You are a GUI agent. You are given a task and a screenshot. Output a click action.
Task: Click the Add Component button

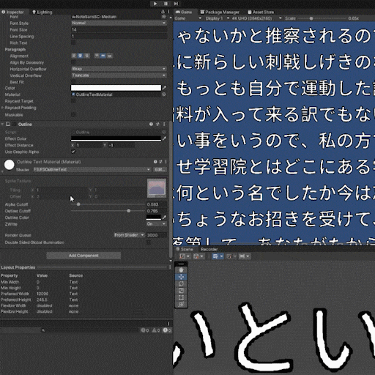pyautogui.click(x=83, y=256)
